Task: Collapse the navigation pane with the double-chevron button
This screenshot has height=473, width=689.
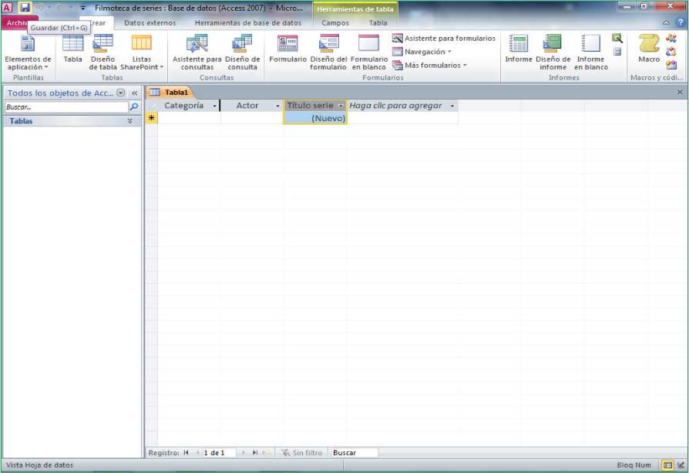Action: pyautogui.click(x=134, y=93)
